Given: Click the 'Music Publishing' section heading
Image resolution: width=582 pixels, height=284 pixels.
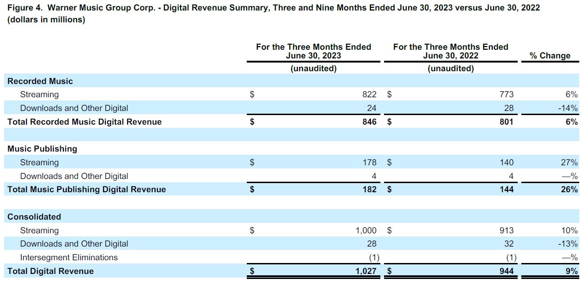Looking at the screenshot, I should click(x=42, y=149).
